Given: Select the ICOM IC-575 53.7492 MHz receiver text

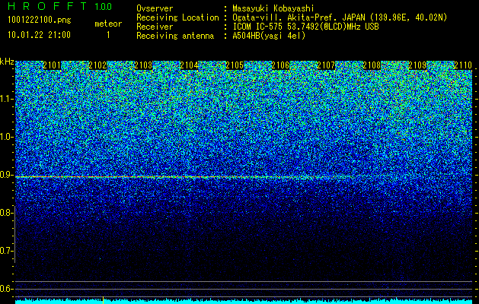Looking at the screenshot, I should click(305, 27).
